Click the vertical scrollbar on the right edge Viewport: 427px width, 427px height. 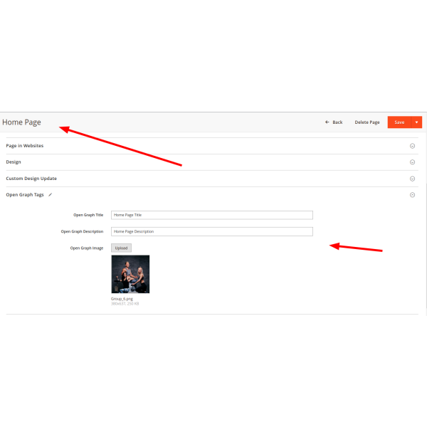[x=426, y=249]
